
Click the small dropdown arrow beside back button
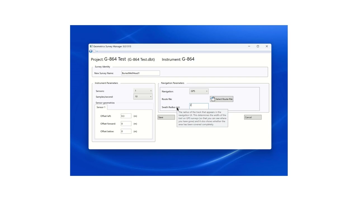click(97, 51)
